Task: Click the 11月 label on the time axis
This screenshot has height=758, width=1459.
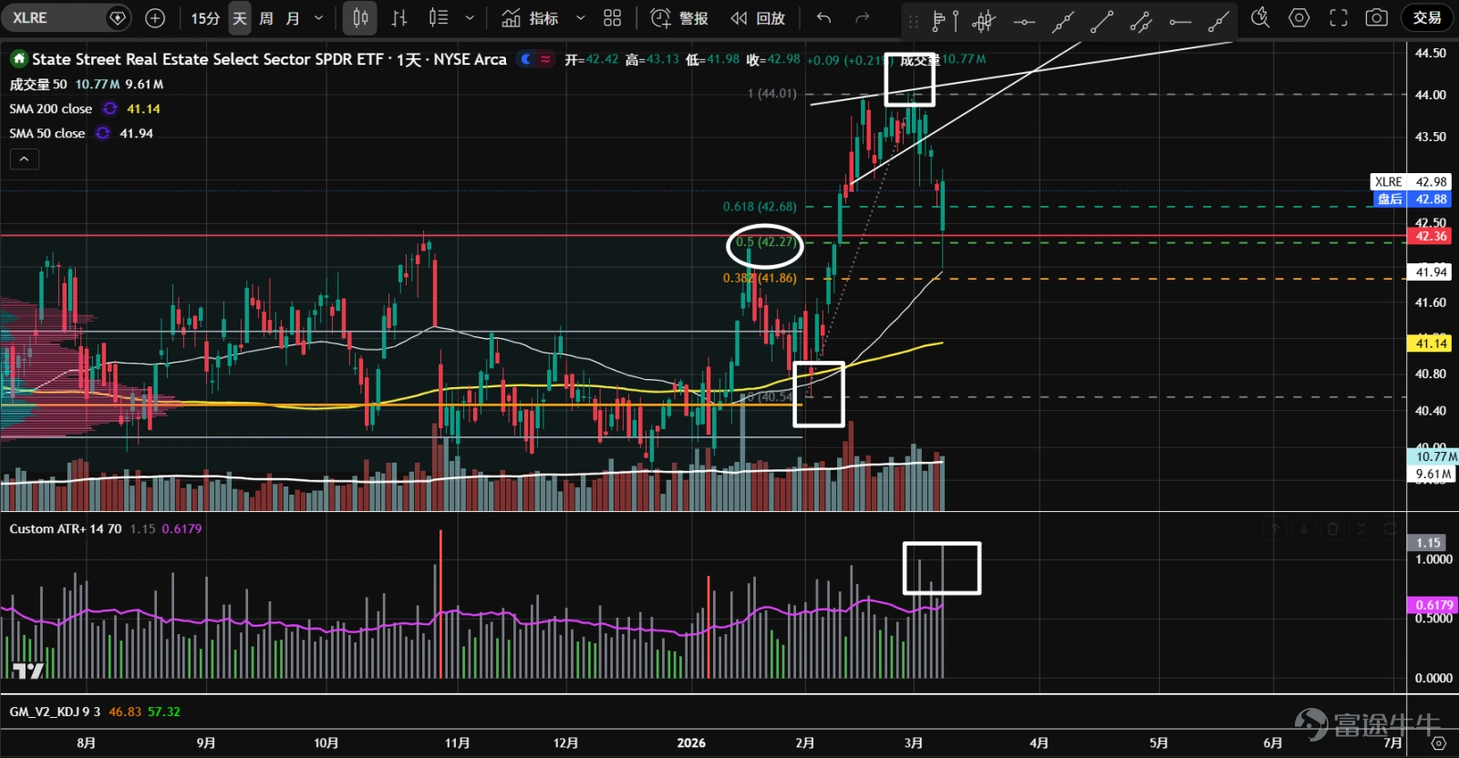Action: coord(458,743)
